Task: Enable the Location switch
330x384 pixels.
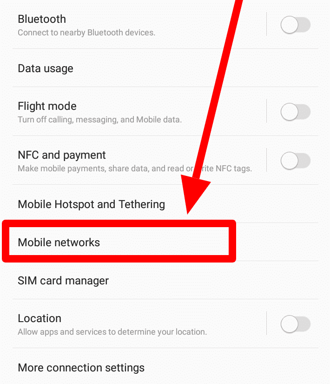Action: point(296,324)
